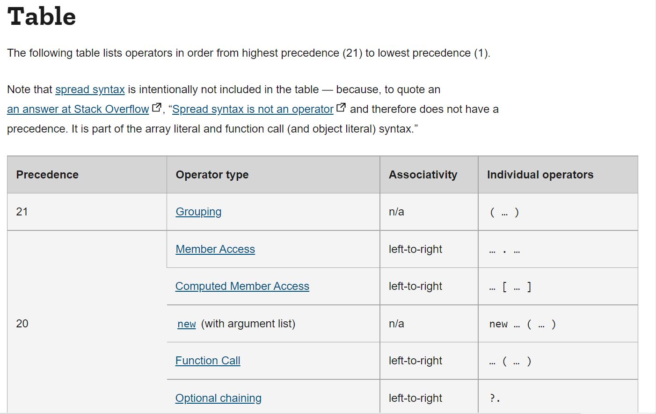This screenshot has height=414, width=656.
Task: Click external link icon after Stack Overflow link
Action: (157, 108)
